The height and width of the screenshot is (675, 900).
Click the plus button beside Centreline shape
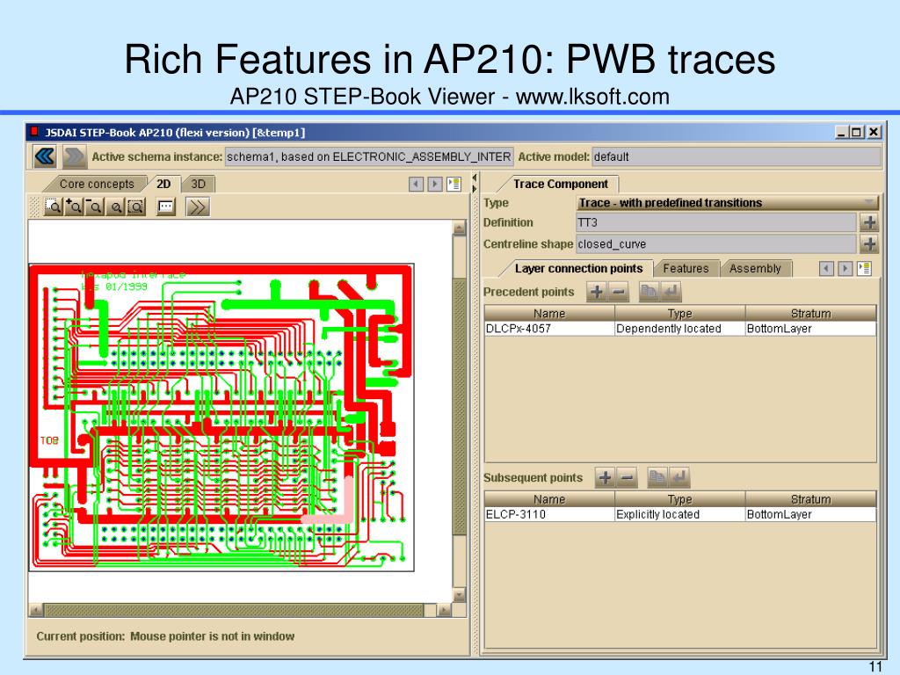869,244
